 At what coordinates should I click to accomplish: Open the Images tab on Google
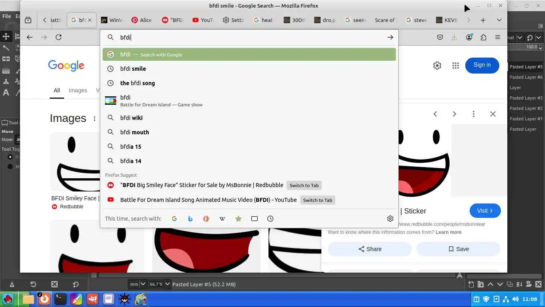coord(78,90)
